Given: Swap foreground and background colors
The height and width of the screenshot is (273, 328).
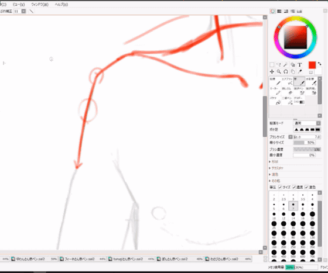Looking at the screenshot, I should click(x=319, y=64).
